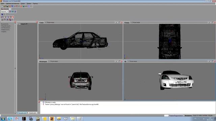Open the Файл menu
Screen dimensions: 216x121
click(x=2, y=4)
